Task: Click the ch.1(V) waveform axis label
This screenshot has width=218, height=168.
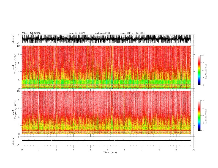Action: [13, 39]
